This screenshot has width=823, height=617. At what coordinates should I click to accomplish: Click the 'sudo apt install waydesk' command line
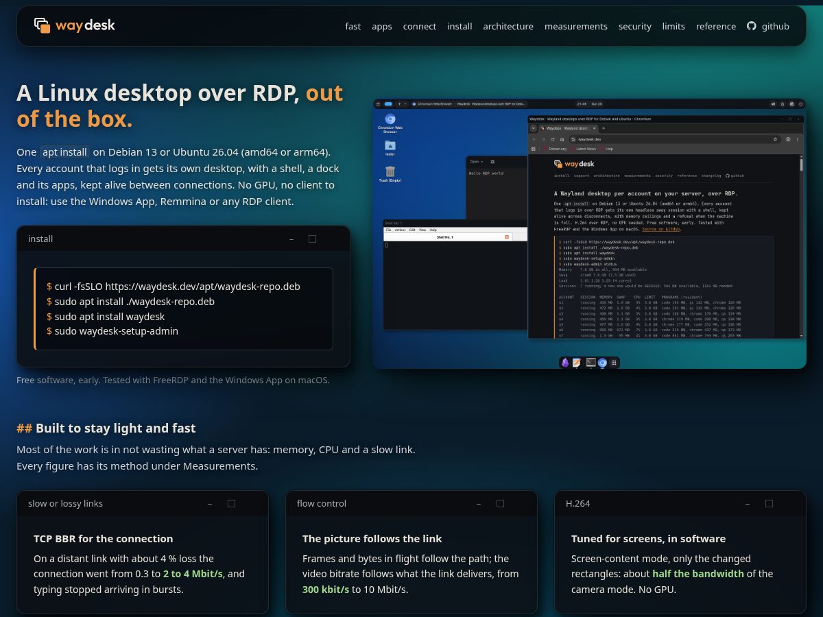tap(106, 317)
